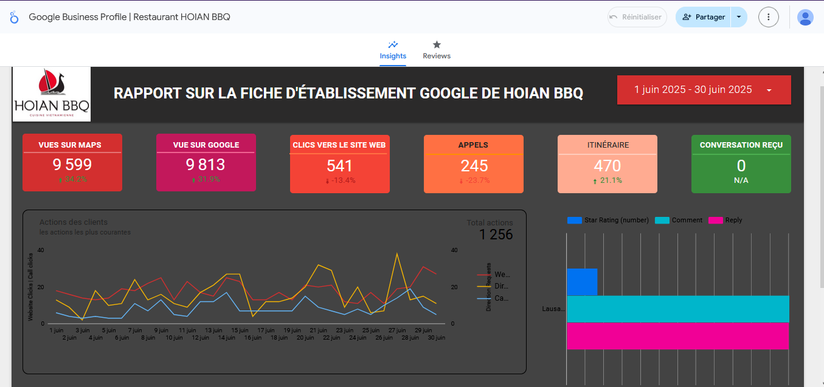
Task: Click the N/A value under Conversation reçu
Action: click(x=741, y=180)
